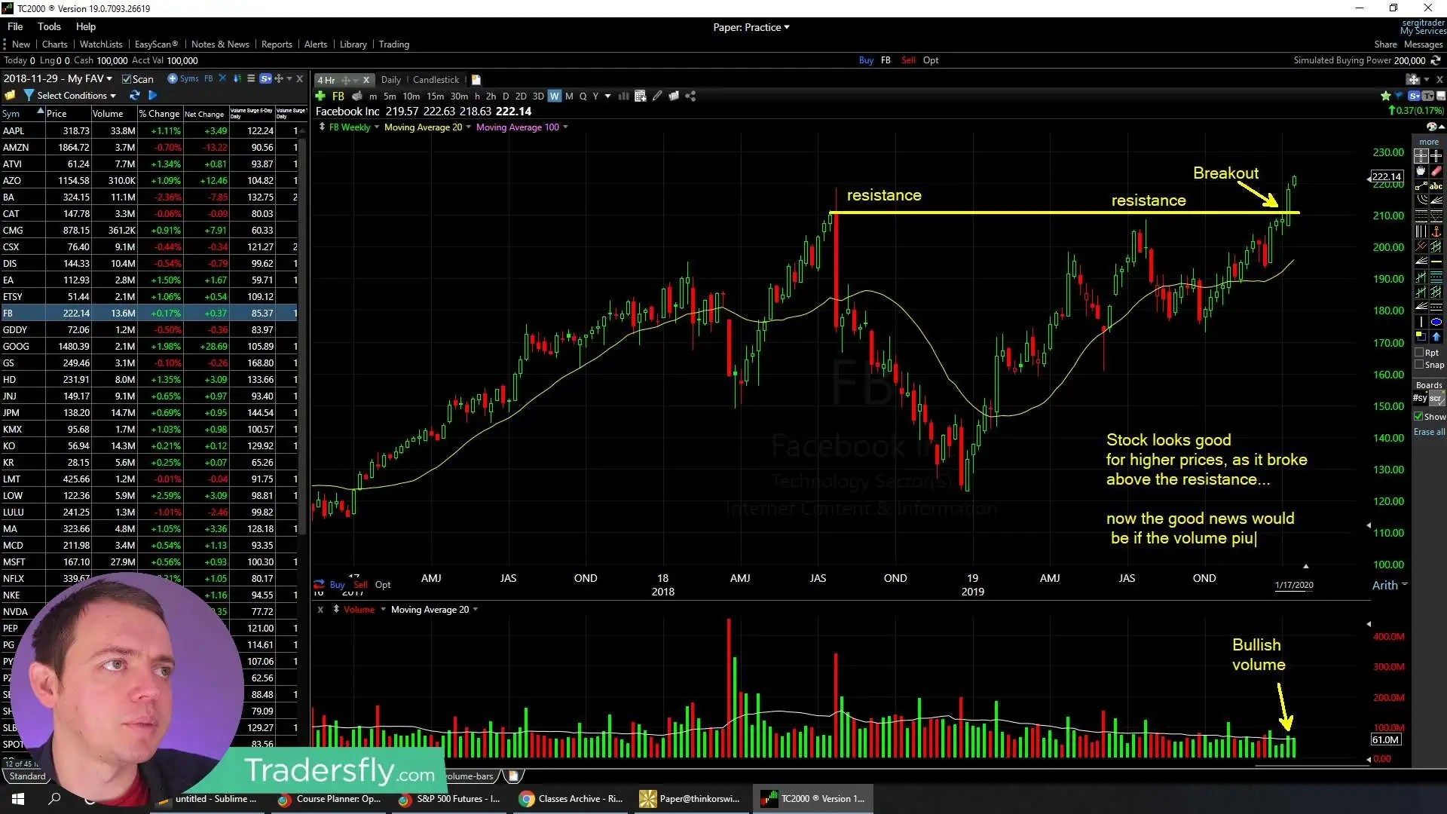Uncheck the Scan checkbox in watchlist header
This screenshot has height=814, width=1447.
tap(127, 79)
